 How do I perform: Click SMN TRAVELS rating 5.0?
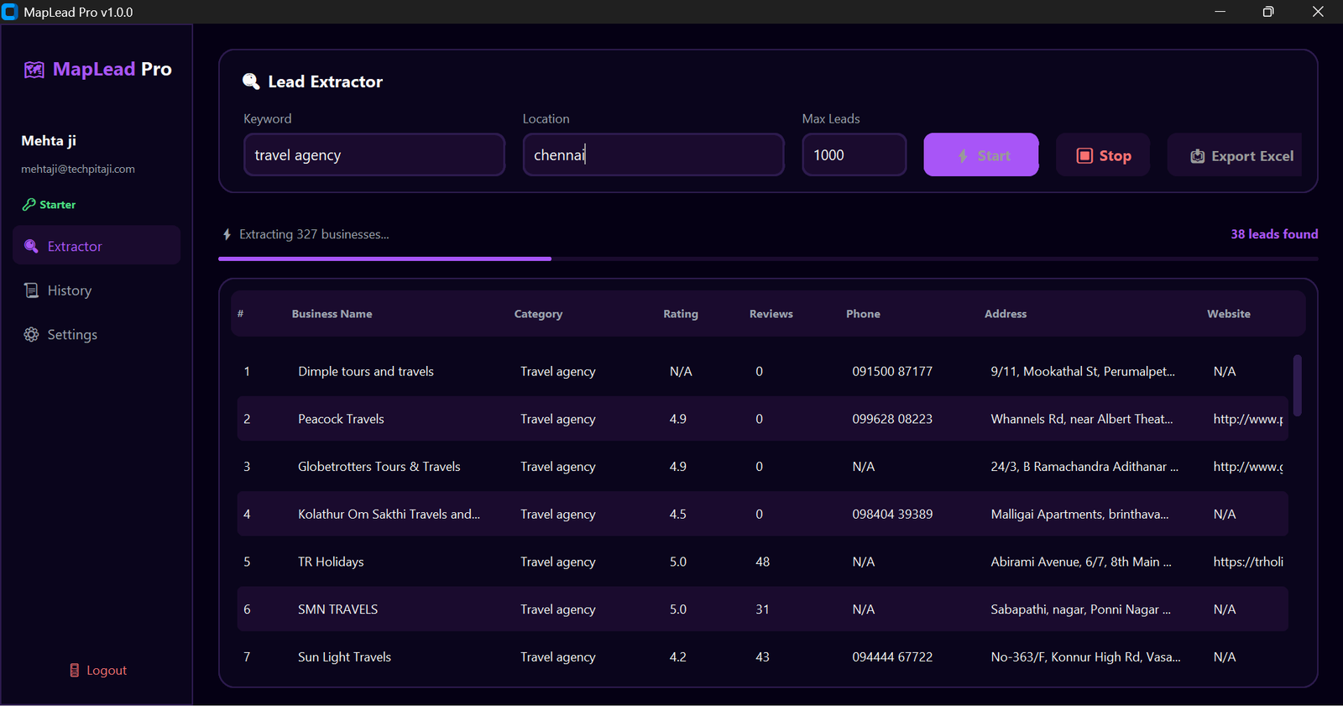(x=678, y=609)
